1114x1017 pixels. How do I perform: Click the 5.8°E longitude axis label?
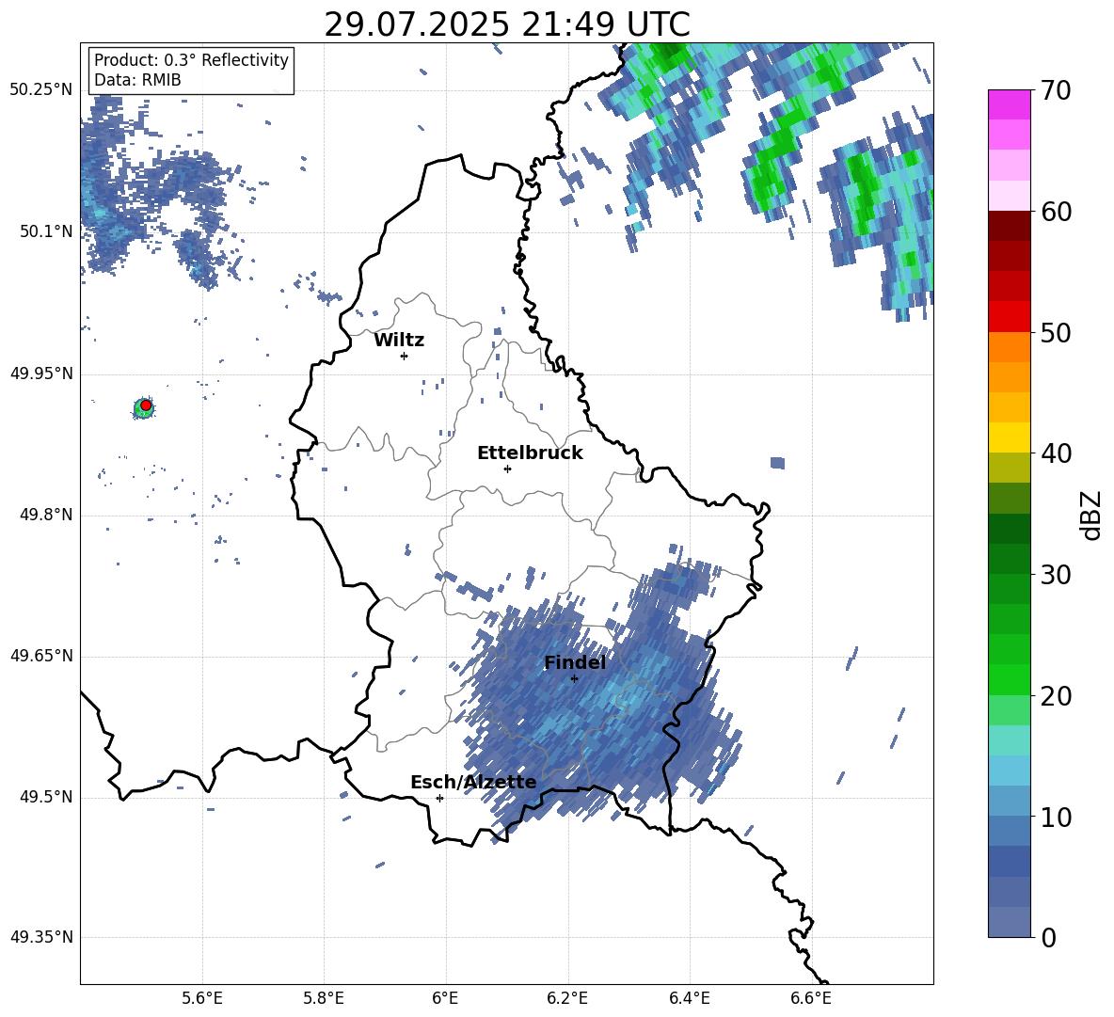324,998
